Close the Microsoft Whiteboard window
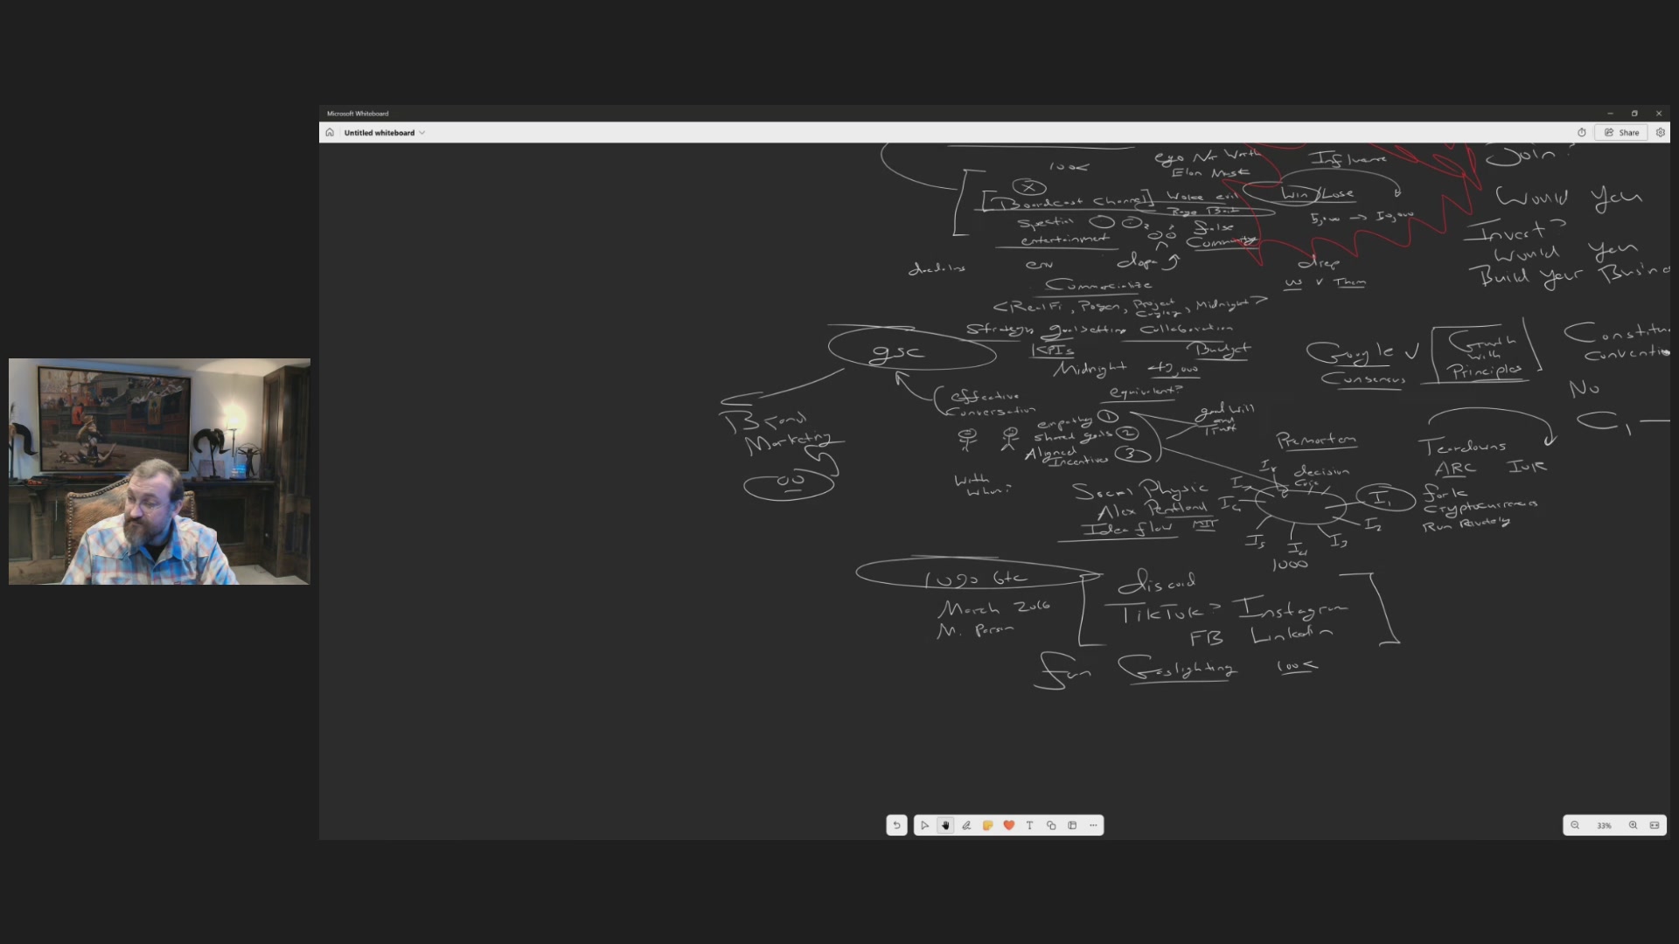Screen dimensions: 1679x944 click(1659, 114)
